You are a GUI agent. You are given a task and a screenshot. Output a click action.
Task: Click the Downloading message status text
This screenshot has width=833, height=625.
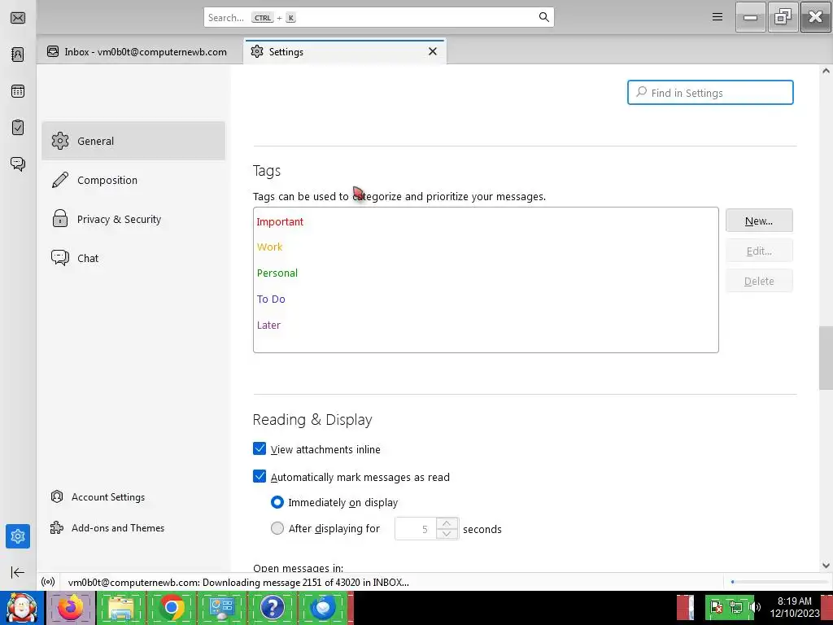tap(238, 582)
